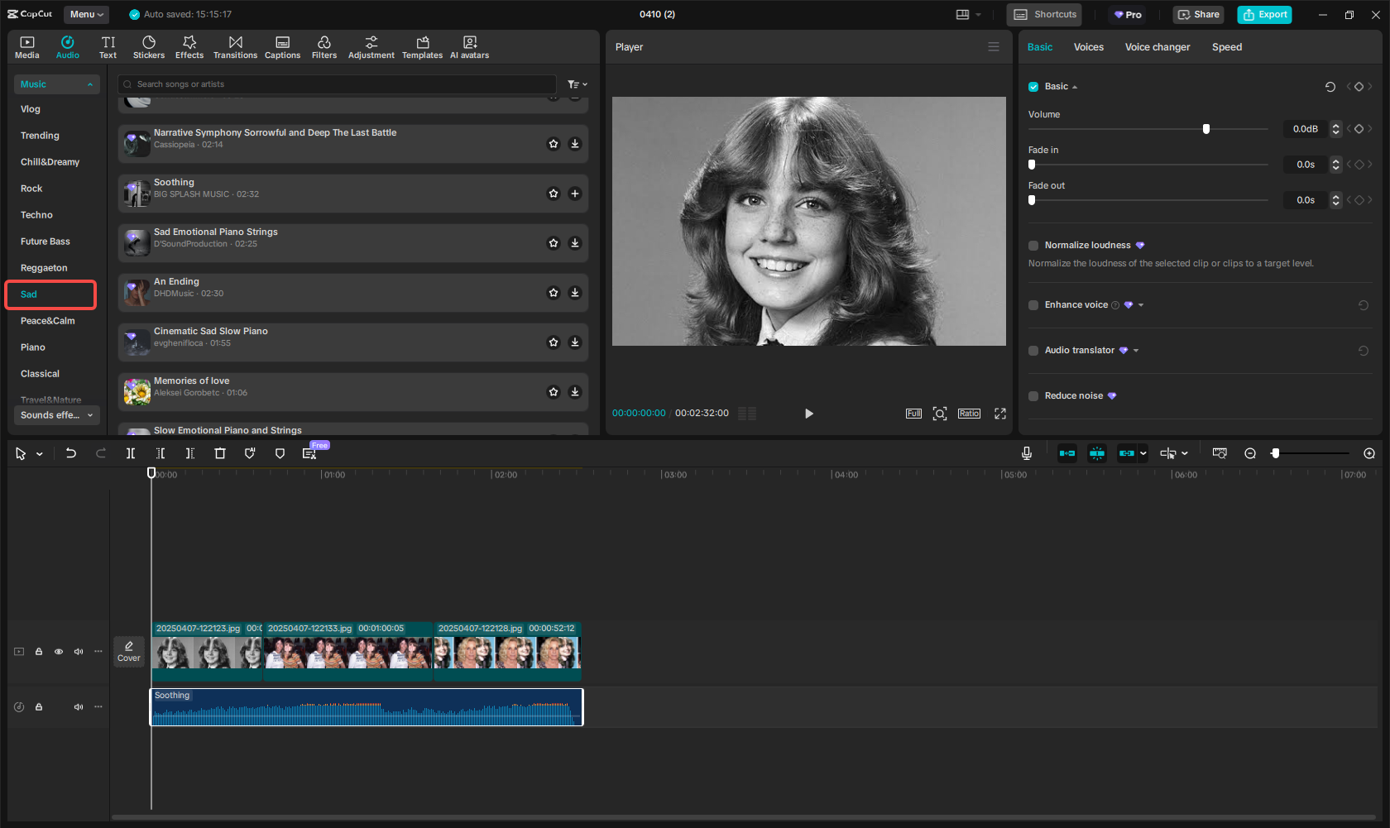Expand the Sounds effects dropdown
The image size is (1390, 828).
point(56,415)
